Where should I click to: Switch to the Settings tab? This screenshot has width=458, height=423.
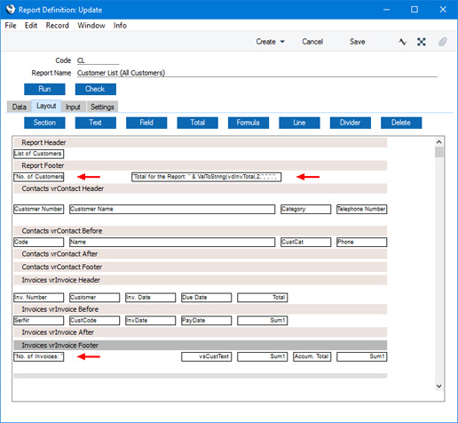102,107
